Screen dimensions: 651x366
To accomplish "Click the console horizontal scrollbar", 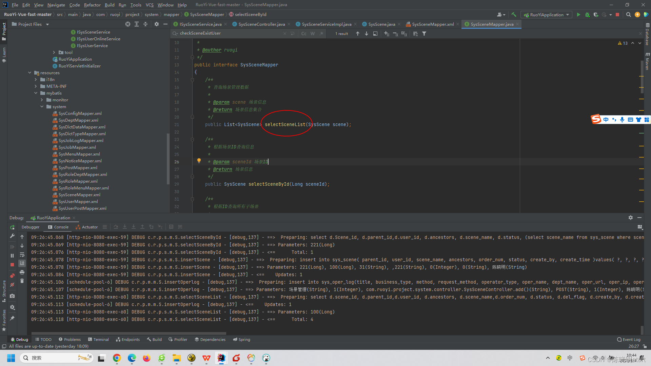I will coord(129,333).
